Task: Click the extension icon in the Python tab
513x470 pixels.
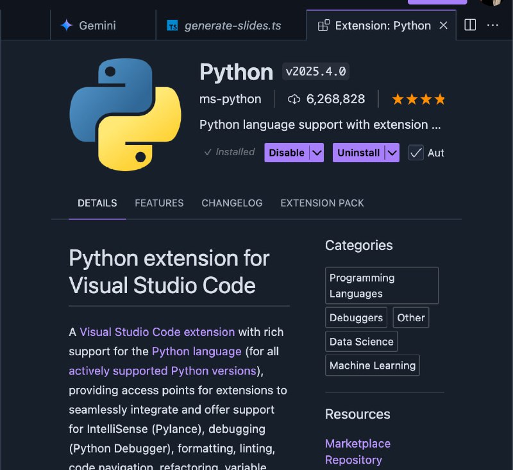Action: pyautogui.click(x=324, y=26)
